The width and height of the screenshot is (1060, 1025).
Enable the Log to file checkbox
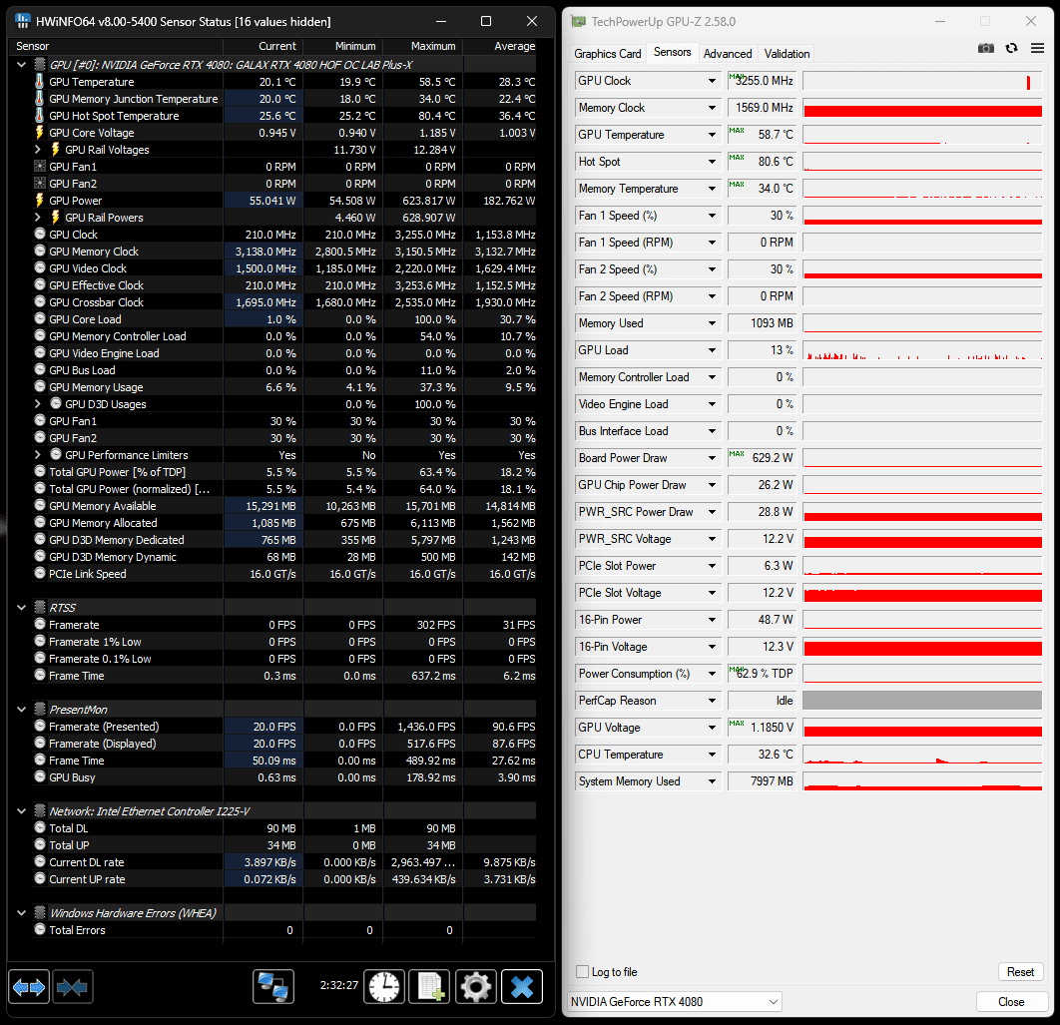[x=582, y=971]
